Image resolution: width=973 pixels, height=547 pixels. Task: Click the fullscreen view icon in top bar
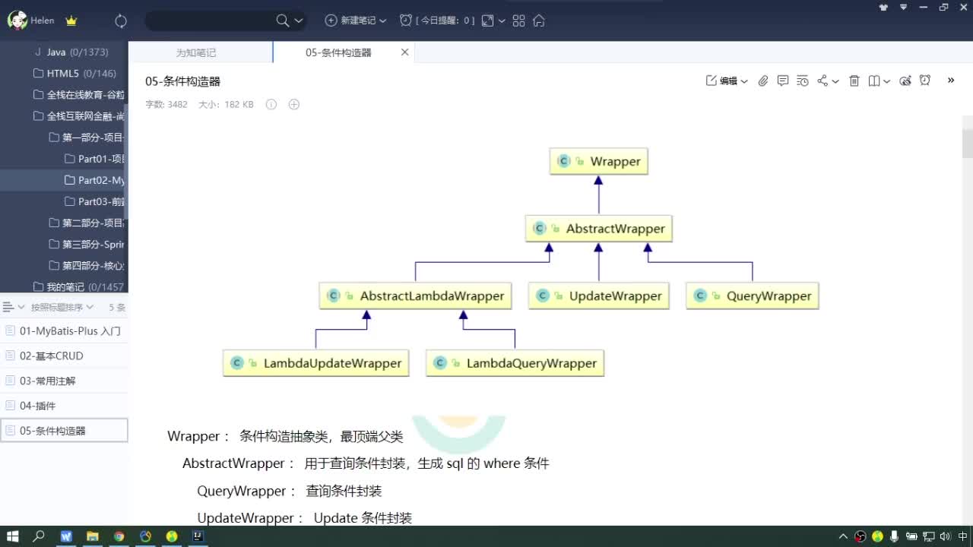coord(488,21)
